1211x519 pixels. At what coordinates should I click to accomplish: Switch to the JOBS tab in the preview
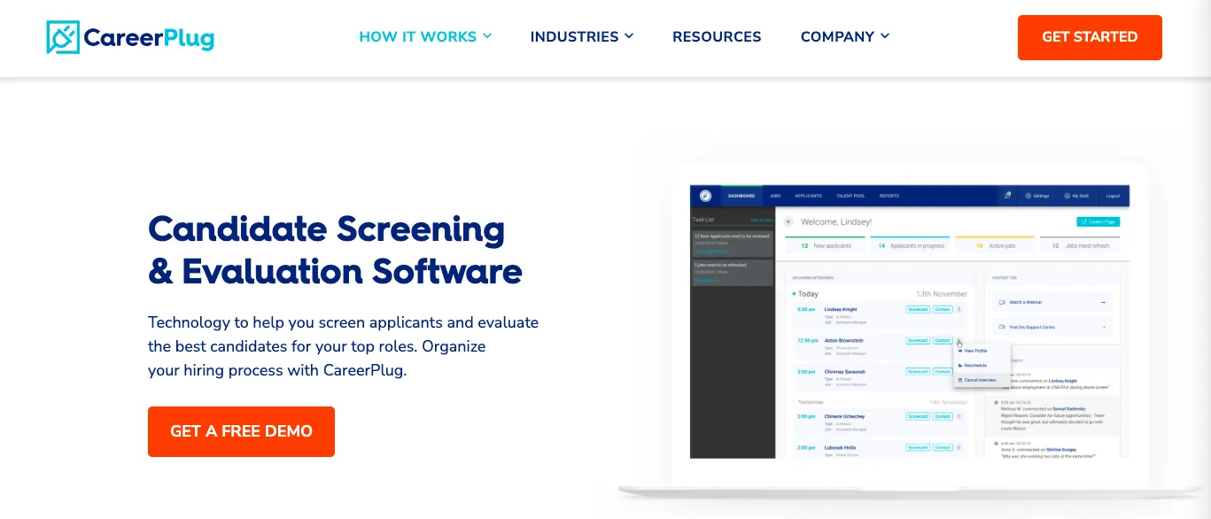(775, 196)
